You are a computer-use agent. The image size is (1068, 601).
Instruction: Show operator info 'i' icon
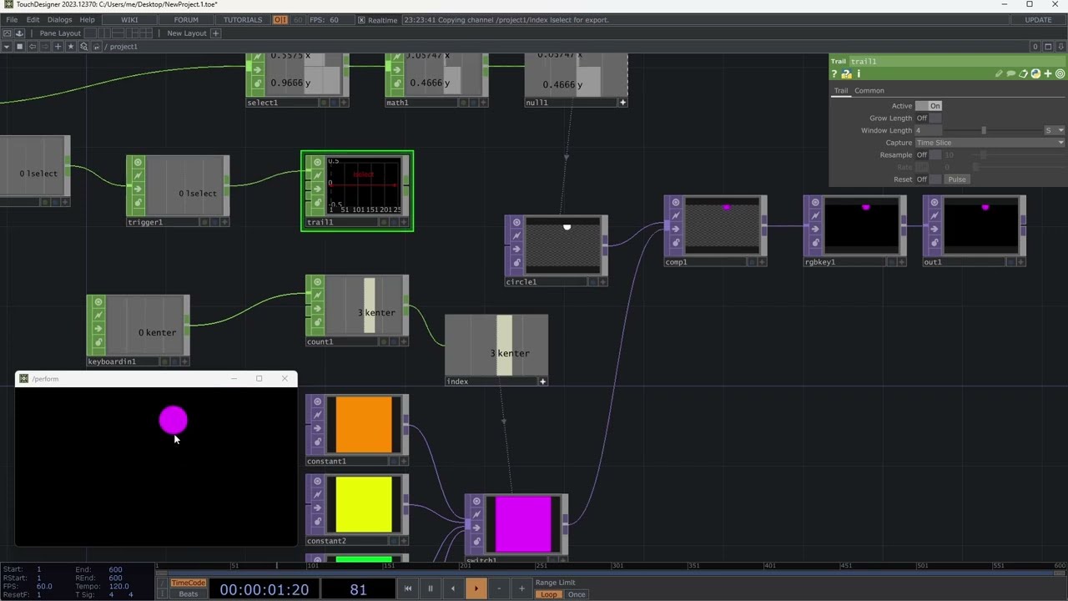(859, 73)
